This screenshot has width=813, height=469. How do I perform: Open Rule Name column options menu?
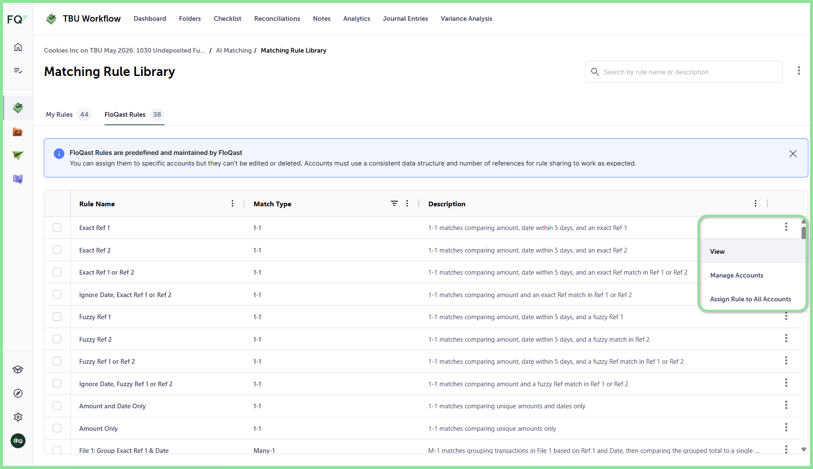[x=232, y=204]
